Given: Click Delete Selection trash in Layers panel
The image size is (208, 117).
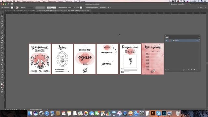Looking at the screenshot, I should click(197, 70).
